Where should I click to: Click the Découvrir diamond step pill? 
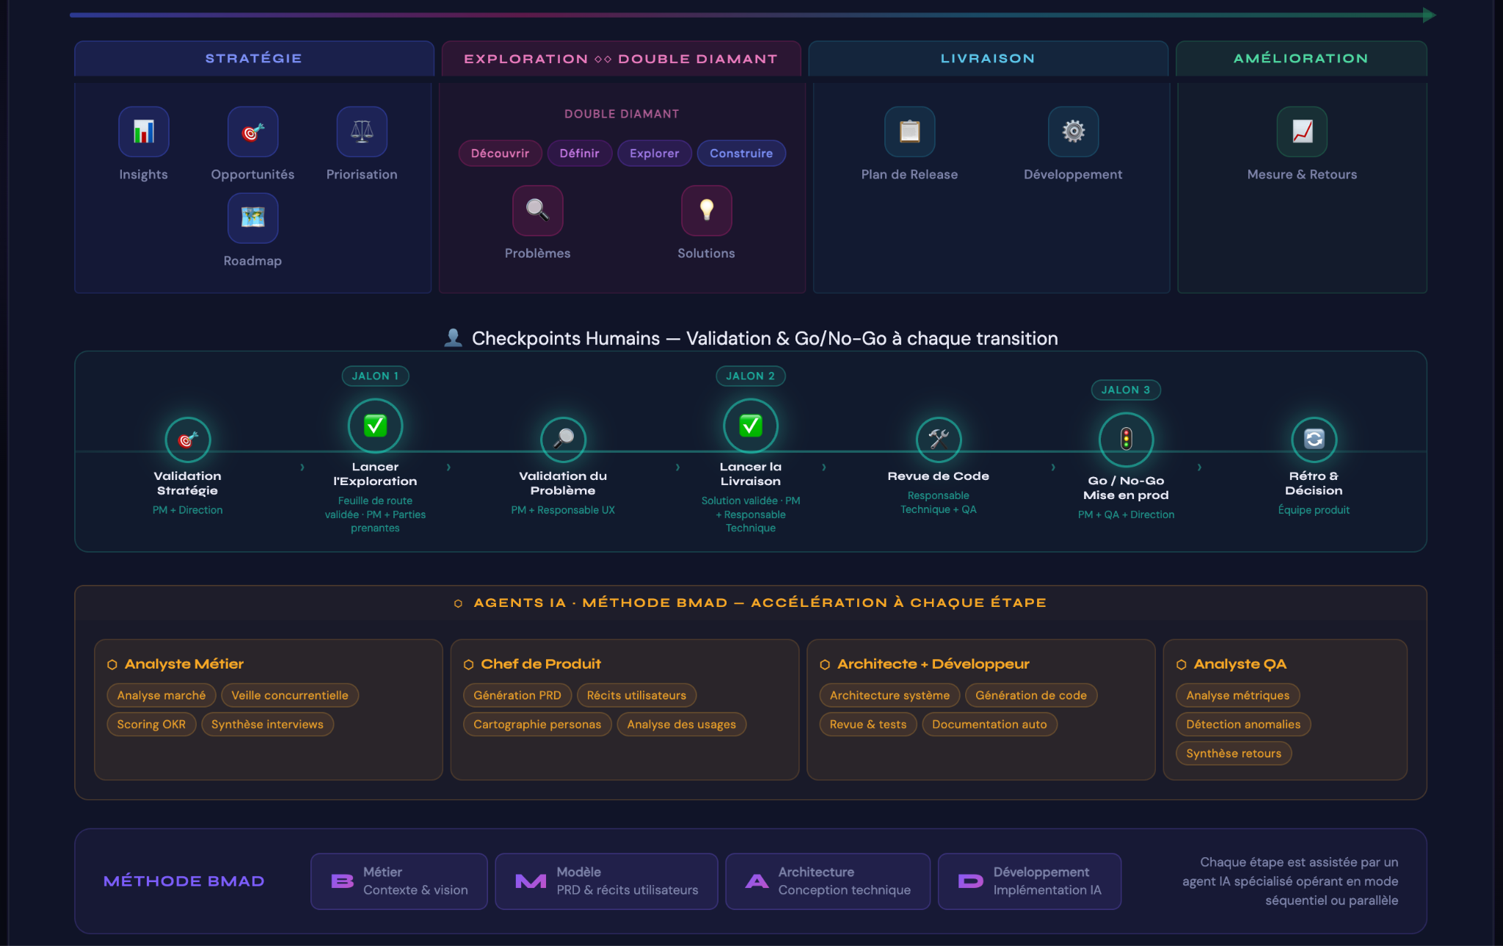(500, 153)
